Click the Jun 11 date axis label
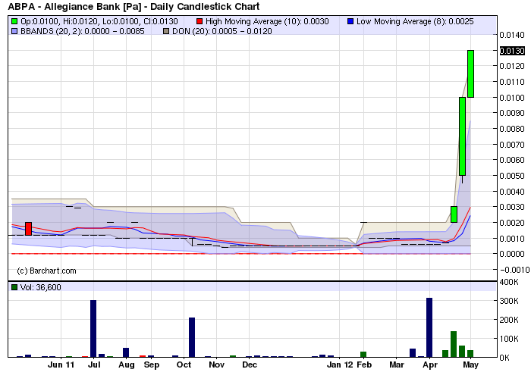Viewport: 531px width, 388px height. coord(61,365)
